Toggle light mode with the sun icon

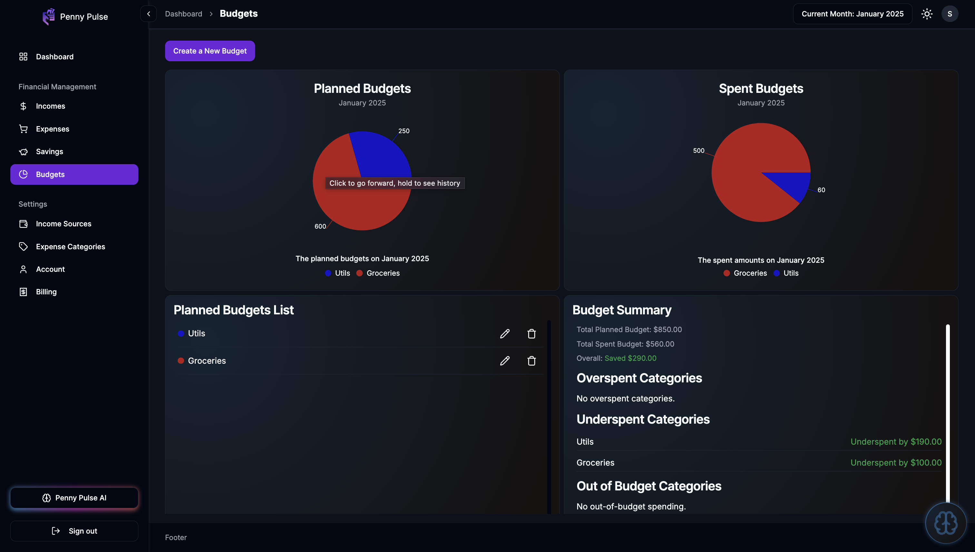point(927,14)
